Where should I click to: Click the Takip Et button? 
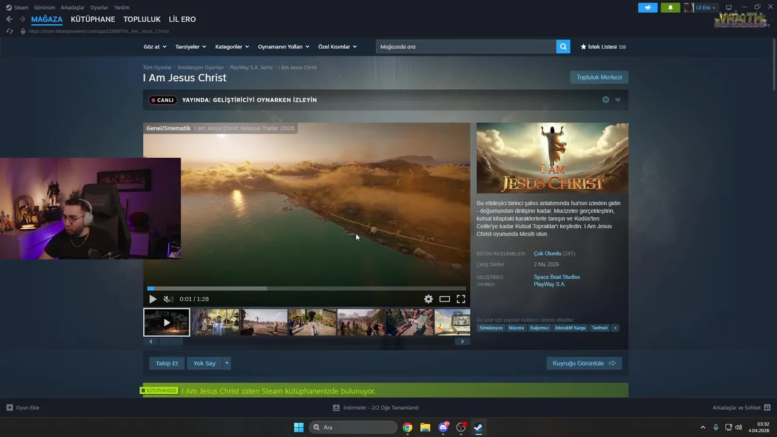pos(167,363)
